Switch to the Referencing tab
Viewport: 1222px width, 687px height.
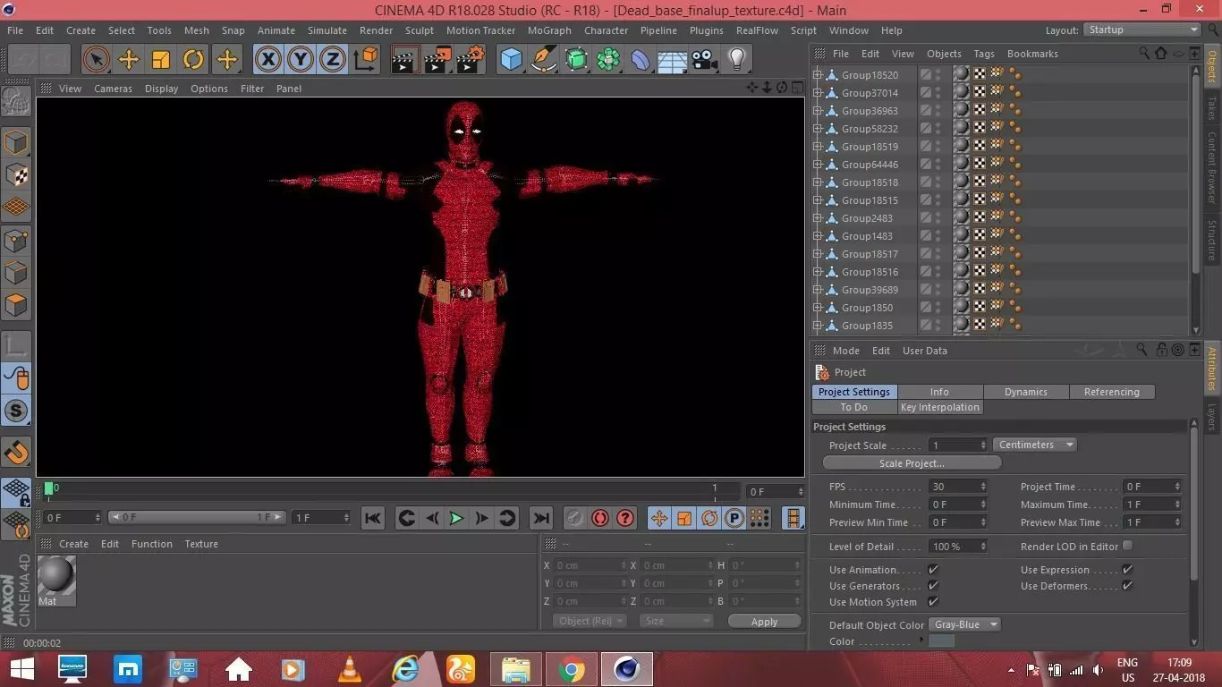coord(1111,392)
